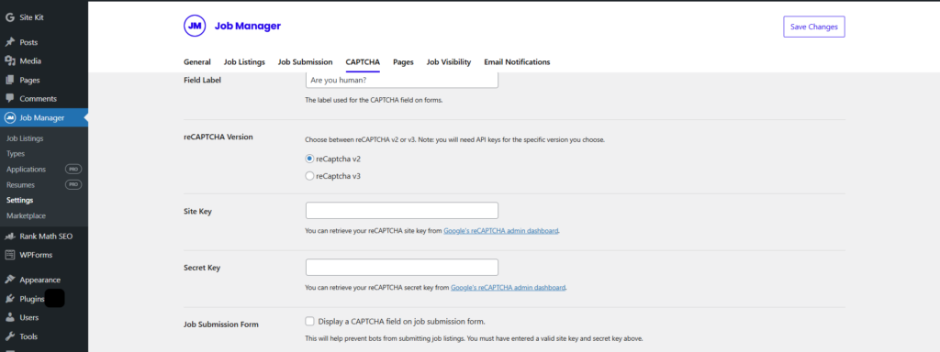Viewport: 940px width, 352px height.
Task: Switch to the Job Listings tab
Action: click(244, 61)
